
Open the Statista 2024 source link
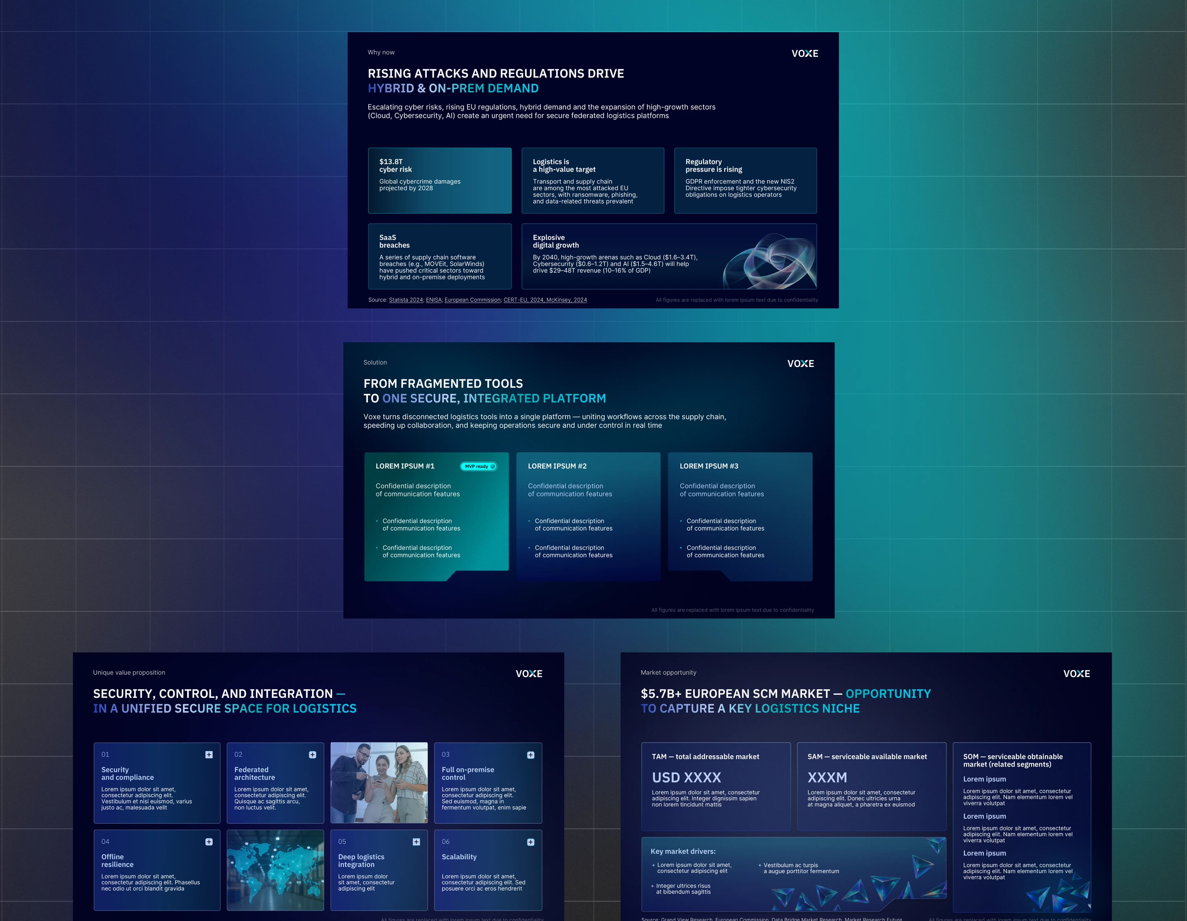[406, 300]
